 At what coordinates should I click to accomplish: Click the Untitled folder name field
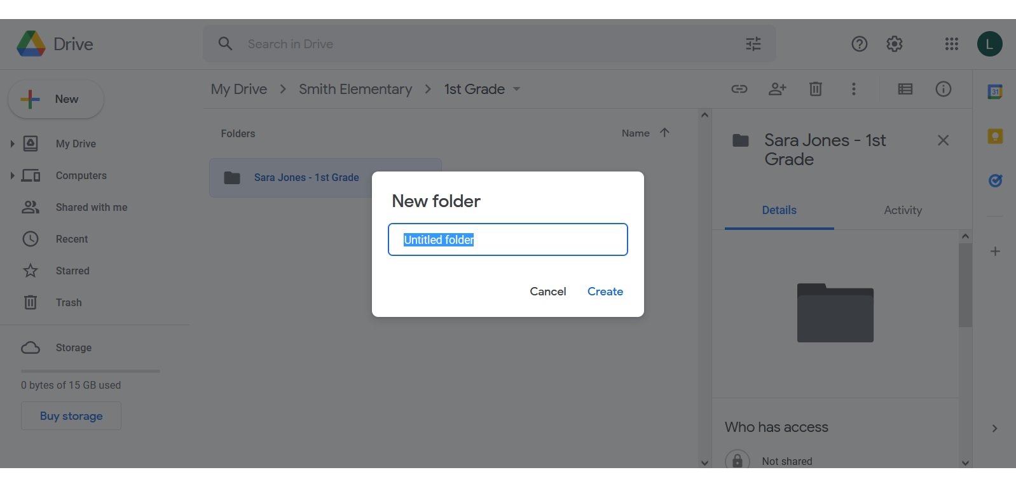508,239
